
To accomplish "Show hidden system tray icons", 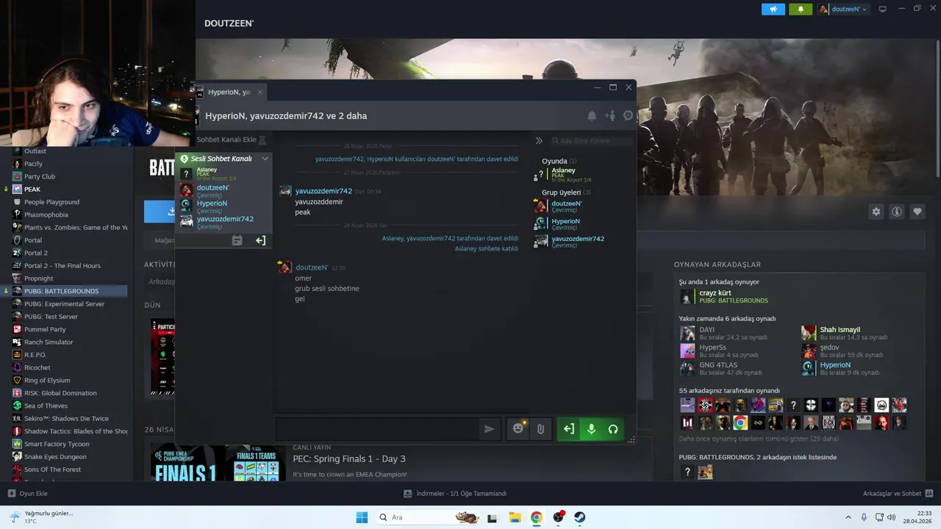I will [848, 517].
